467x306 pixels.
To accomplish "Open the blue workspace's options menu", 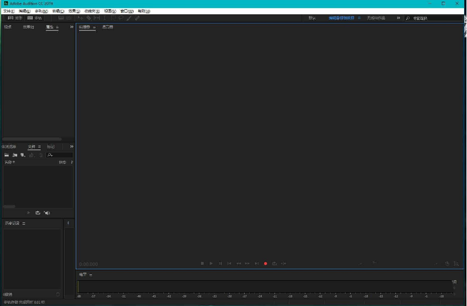I will (x=359, y=18).
